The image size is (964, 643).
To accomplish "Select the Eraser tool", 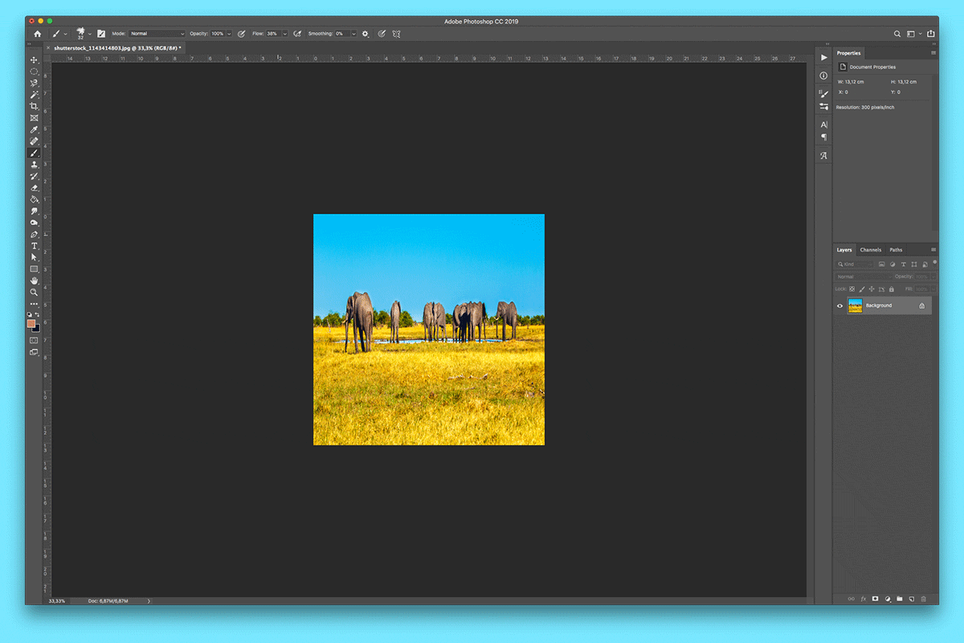I will coord(34,187).
